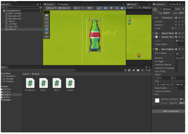Image resolution: width=188 pixels, height=134 pixels.
Task: Open the Pivot dropdown
Action: tap(52, 8)
